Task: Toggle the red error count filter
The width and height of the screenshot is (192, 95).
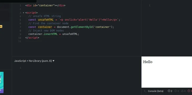Action: pyautogui.click(x=190, y=91)
